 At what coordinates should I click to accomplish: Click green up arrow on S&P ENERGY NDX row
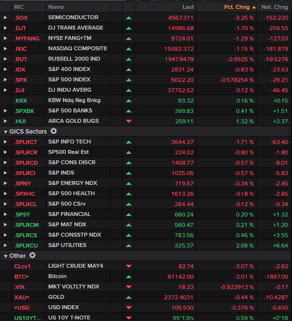click(129, 183)
